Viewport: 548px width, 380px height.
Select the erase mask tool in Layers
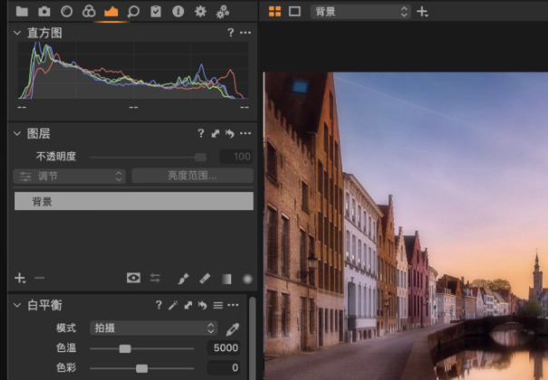[205, 279]
